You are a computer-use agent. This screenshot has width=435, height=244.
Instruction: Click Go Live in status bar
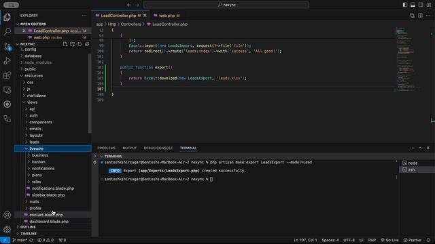tap(389, 240)
